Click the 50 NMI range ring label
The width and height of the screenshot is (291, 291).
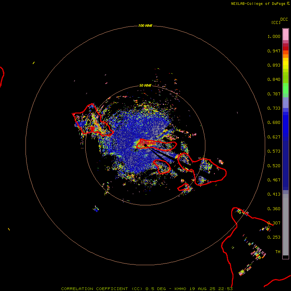click(145, 85)
